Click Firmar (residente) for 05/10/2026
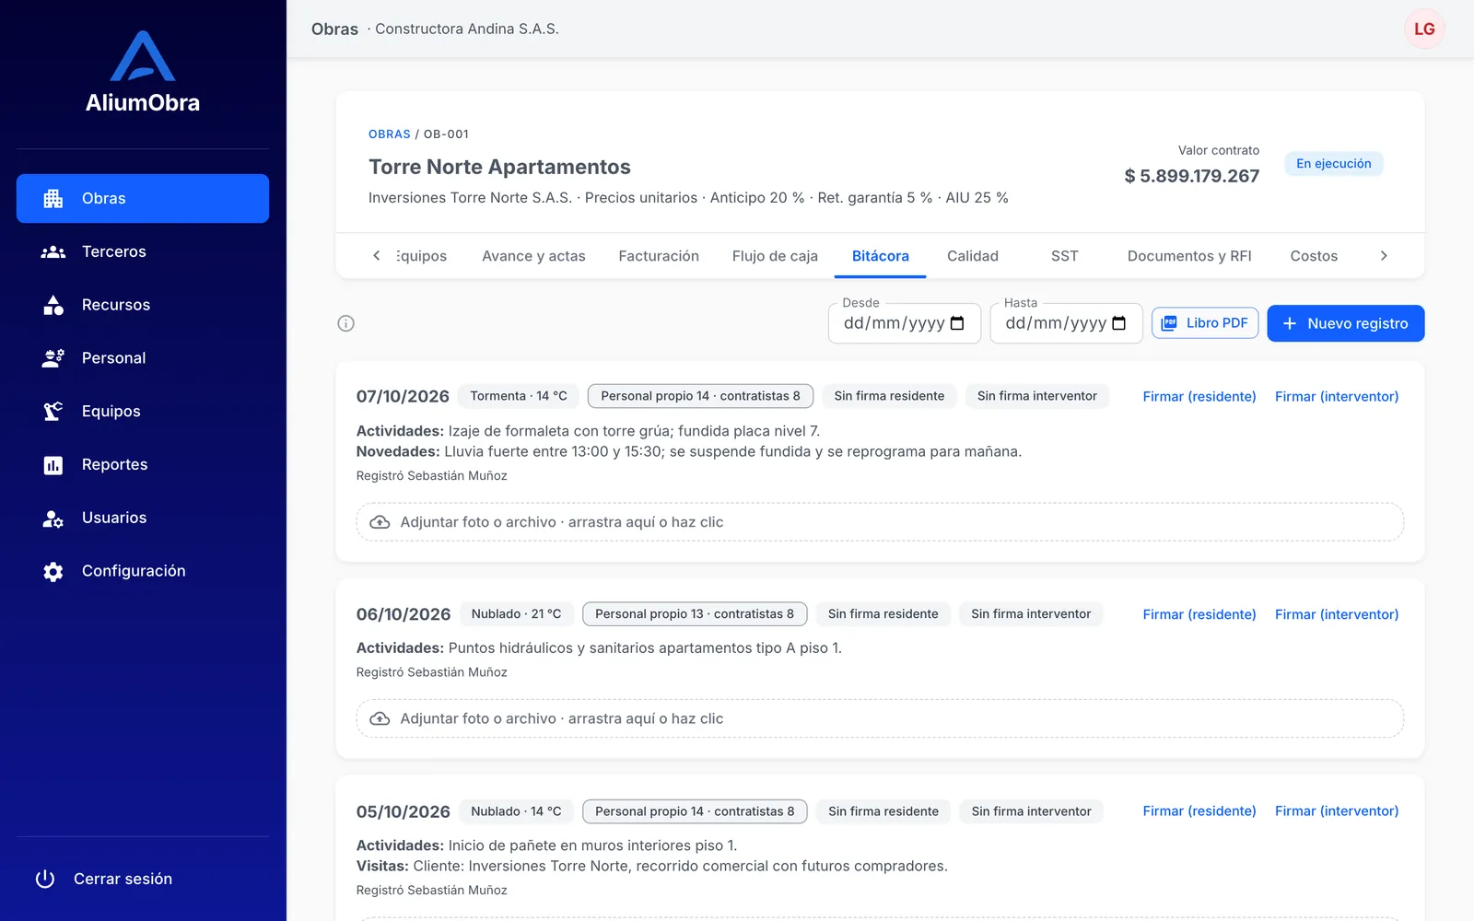1474x921 pixels. pos(1199,811)
